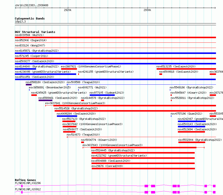Click red bar under nsv6513694
The width and height of the screenshot is (223, 195).
[x=191, y=132]
